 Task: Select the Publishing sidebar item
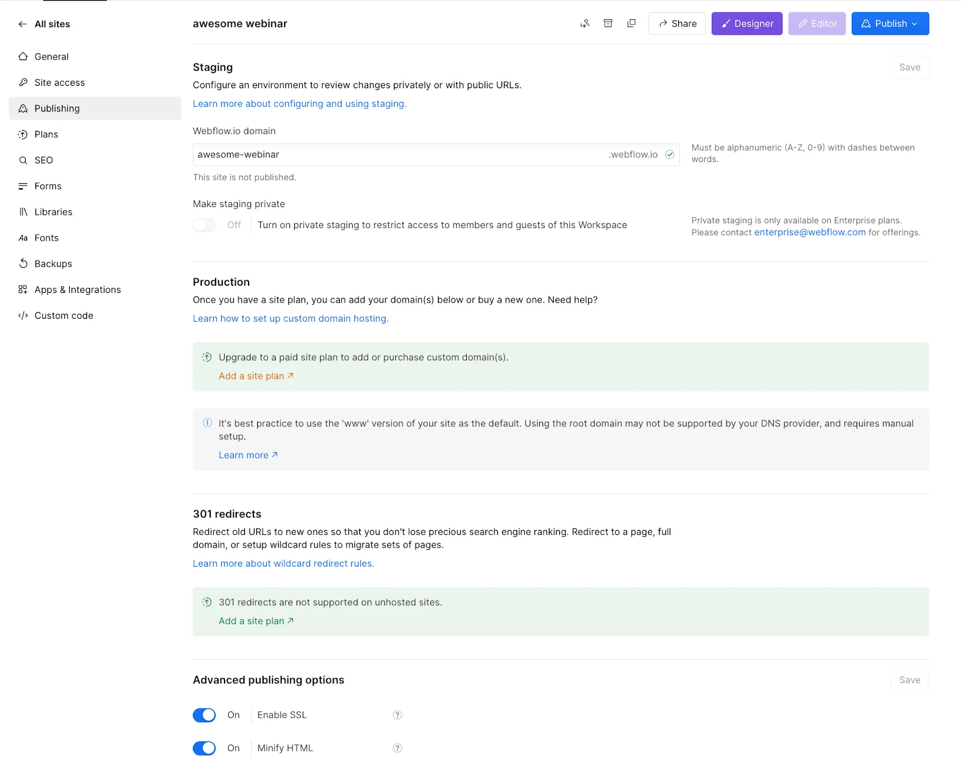(x=95, y=108)
